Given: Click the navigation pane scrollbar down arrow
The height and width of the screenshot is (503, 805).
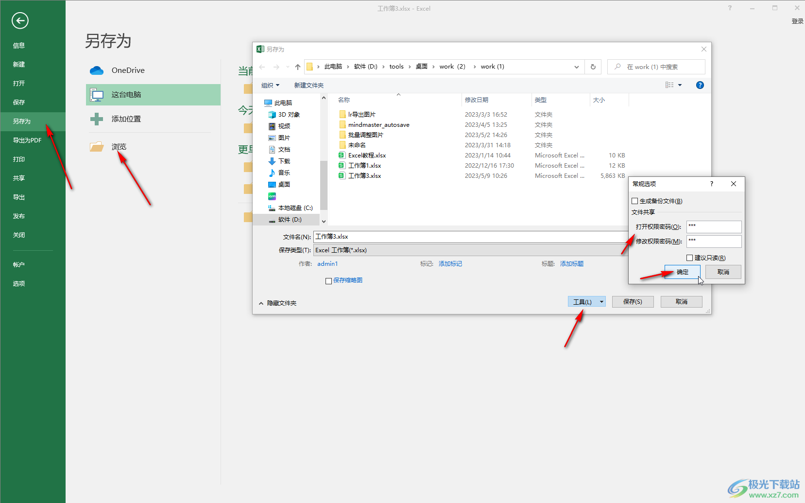Looking at the screenshot, I should click(x=324, y=221).
